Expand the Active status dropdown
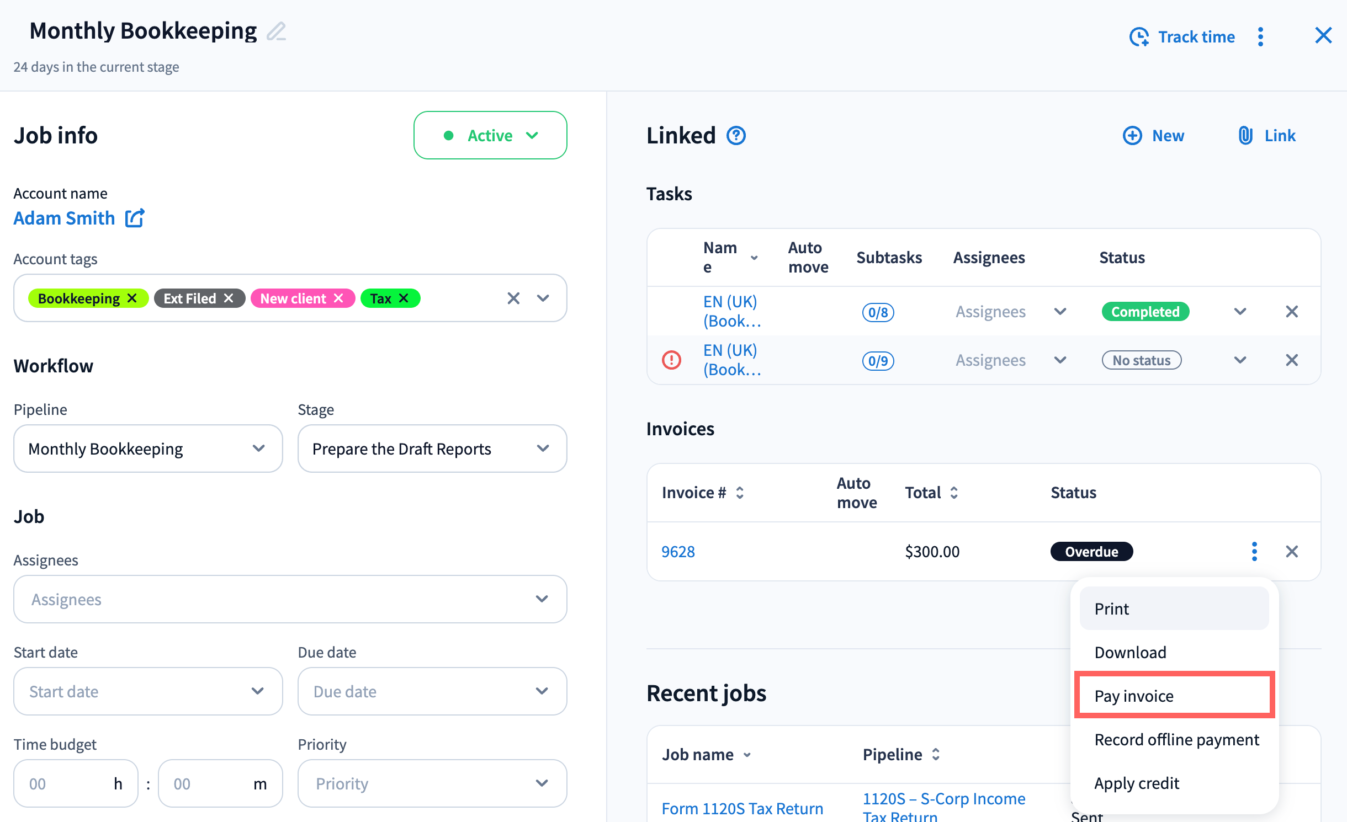The width and height of the screenshot is (1347, 822). click(490, 135)
